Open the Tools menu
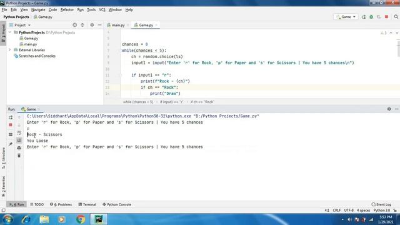Image resolution: width=400 pixels, height=225 pixels. point(91,10)
